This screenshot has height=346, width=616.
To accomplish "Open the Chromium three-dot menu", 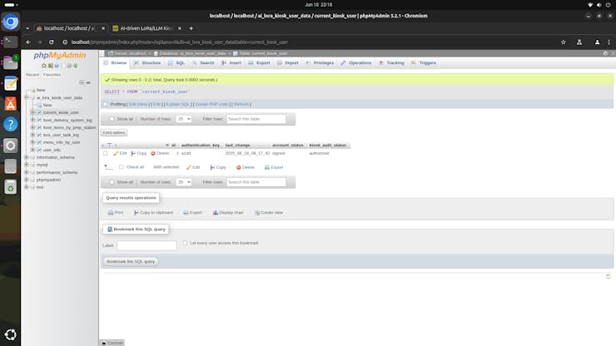I will pos(609,42).
